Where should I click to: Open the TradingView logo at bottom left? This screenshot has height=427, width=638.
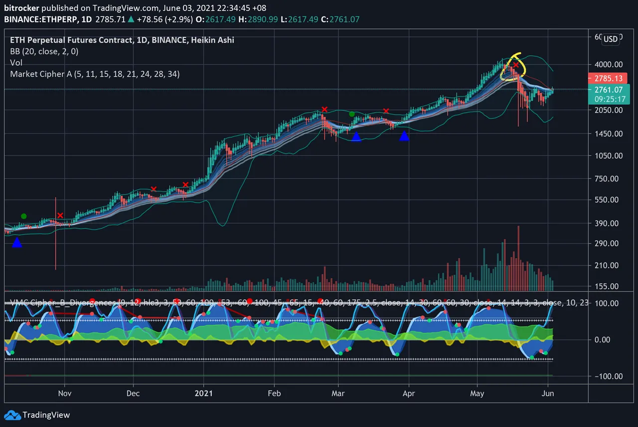click(x=38, y=415)
